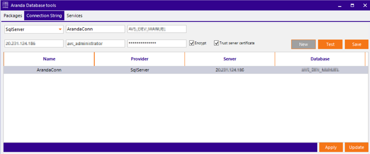Switch to the Packages tab

click(x=13, y=16)
